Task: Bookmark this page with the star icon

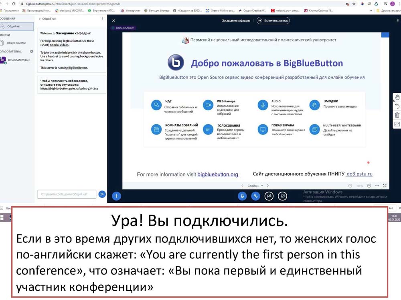Action: pos(354,4)
